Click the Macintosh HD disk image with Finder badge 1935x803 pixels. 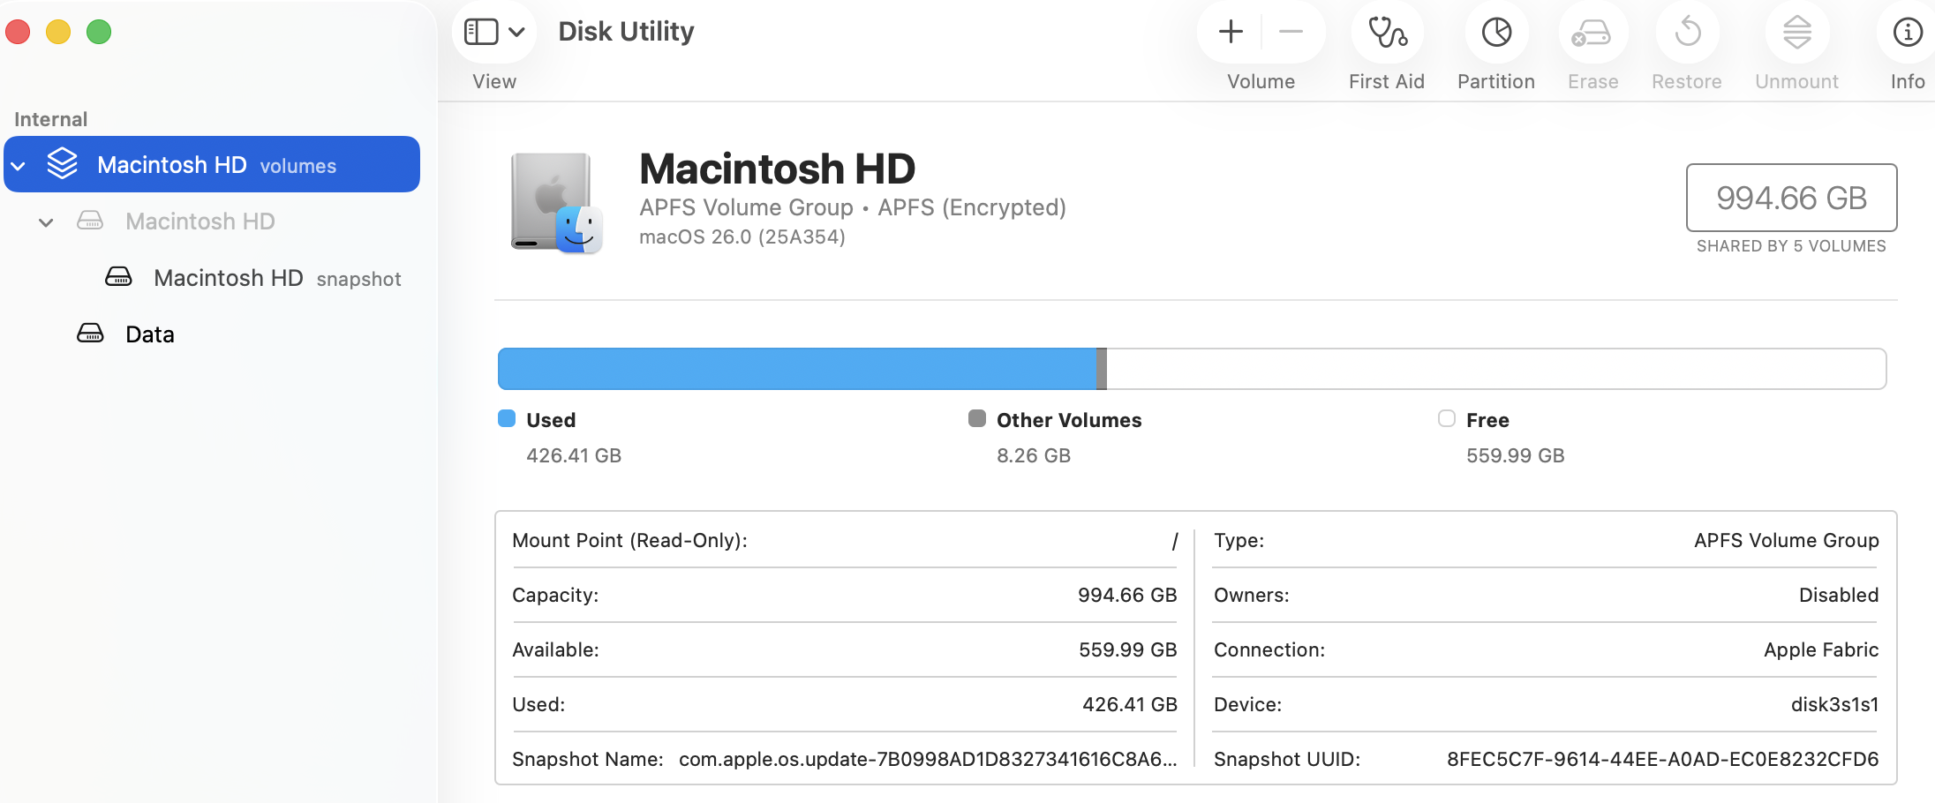(556, 203)
